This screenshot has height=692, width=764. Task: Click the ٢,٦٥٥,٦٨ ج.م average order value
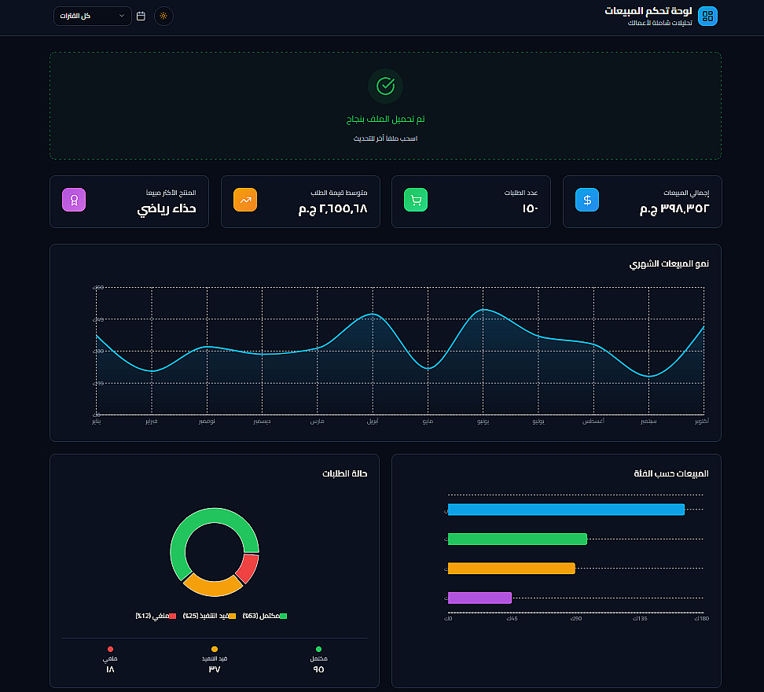click(332, 208)
